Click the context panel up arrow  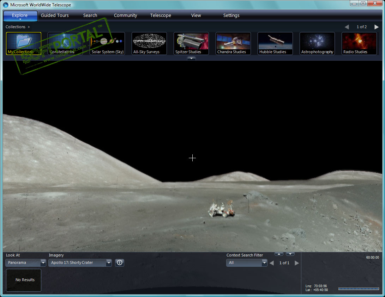tap(279, 254)
